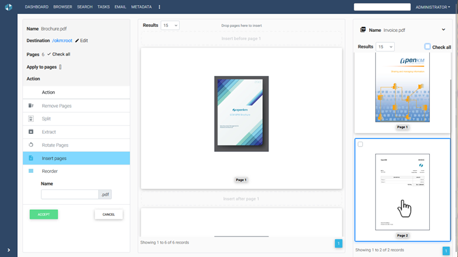
Task: Open the Administrator user dropdown
Action: 432,7
